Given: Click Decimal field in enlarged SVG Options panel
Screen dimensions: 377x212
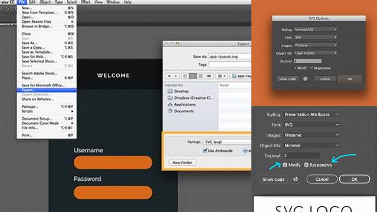Looking at the screenshot, I should pos(301,155).
